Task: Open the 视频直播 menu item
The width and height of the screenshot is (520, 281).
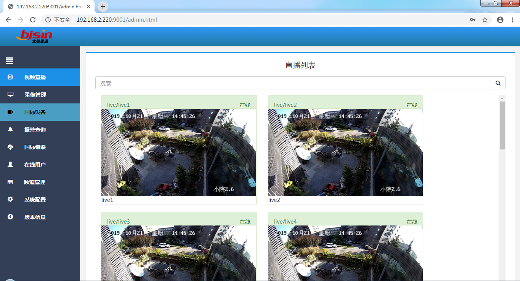Action: coord(40,77)
